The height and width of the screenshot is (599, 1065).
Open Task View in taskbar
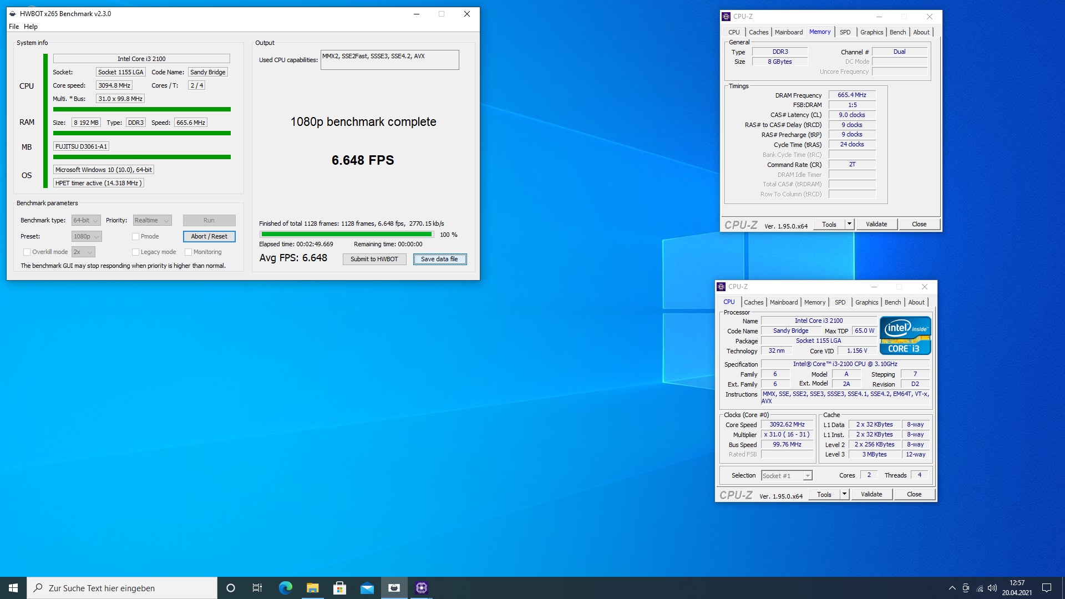(257, 588)
